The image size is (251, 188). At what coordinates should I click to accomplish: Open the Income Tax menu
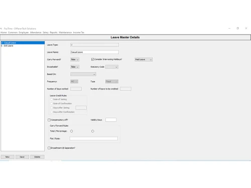tap(79, 33)
